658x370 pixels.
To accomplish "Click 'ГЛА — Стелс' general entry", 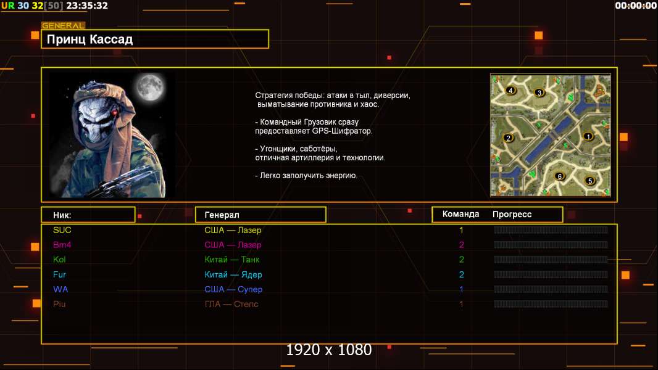I will pos(231,304).
